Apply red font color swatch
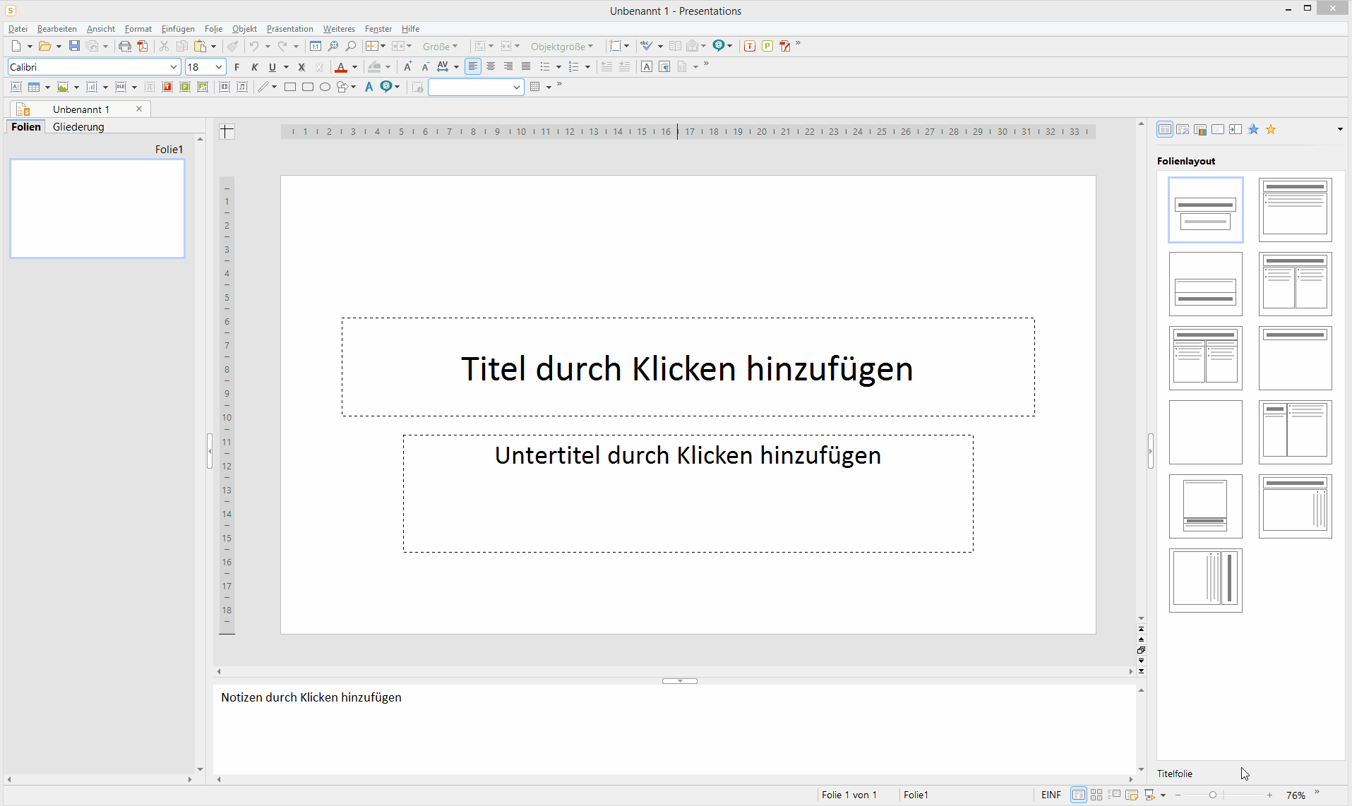The height and width of the screenshot is (806, 1352). pyautogui.click(x=340, y=67)
